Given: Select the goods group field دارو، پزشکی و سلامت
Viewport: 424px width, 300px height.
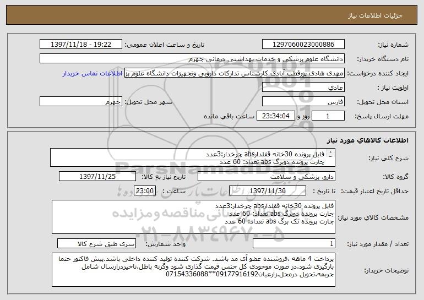Looking at the screenshot, I should (267, 177).
